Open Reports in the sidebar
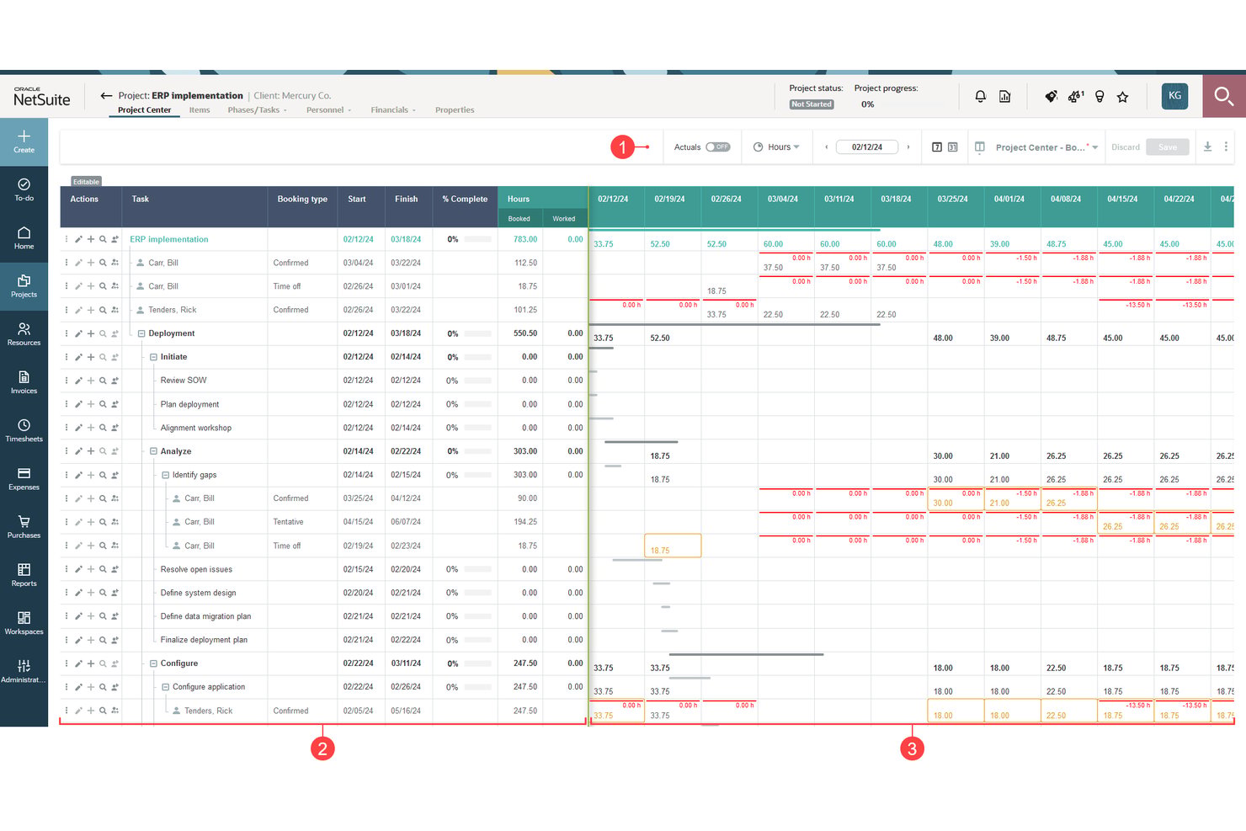 (x=24, y=575)
